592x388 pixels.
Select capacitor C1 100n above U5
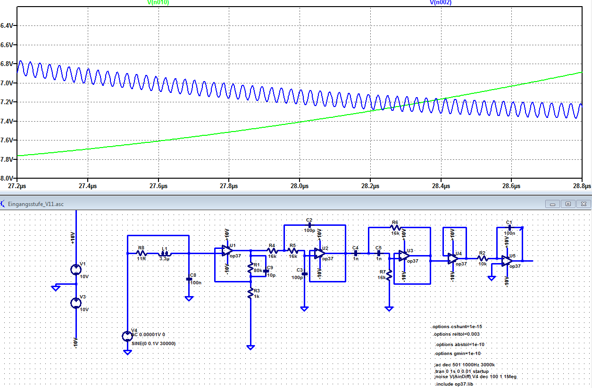click(509, 227)
